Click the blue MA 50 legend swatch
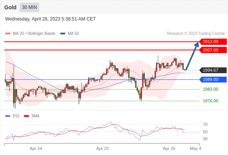This screenshot has width=228, height=155. [x=63, y=34]
